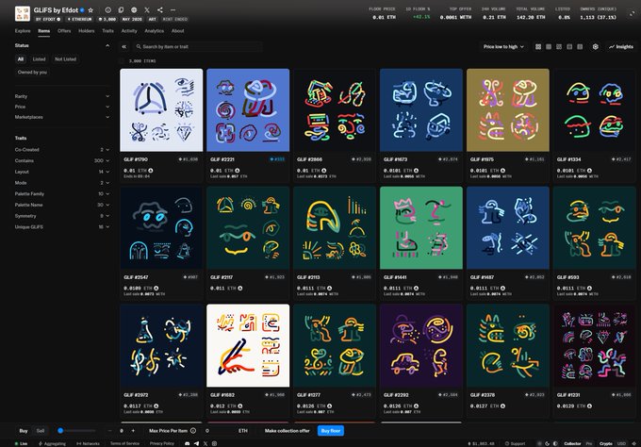Screen dimensions: 641x447
Task: Open Telegram icon in footer
Action: (196, 443)
